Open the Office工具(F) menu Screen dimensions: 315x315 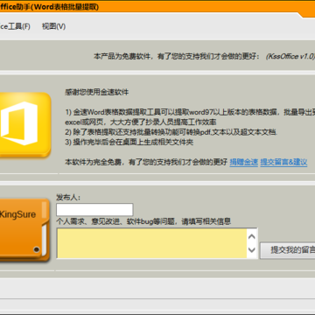[15, 26]
